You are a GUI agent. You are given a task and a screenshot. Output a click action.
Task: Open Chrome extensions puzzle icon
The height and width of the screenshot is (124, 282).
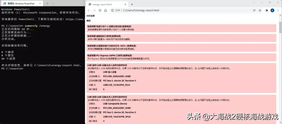click(267, 10)
